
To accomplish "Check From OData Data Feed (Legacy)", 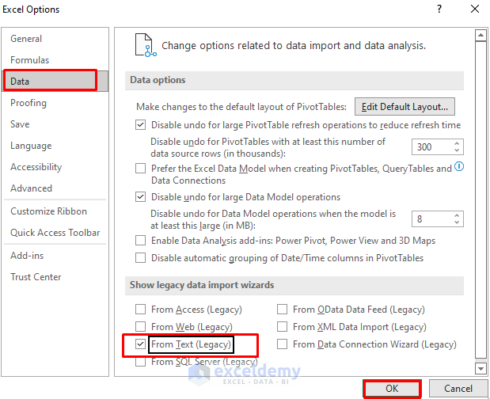I will (283, 310).
